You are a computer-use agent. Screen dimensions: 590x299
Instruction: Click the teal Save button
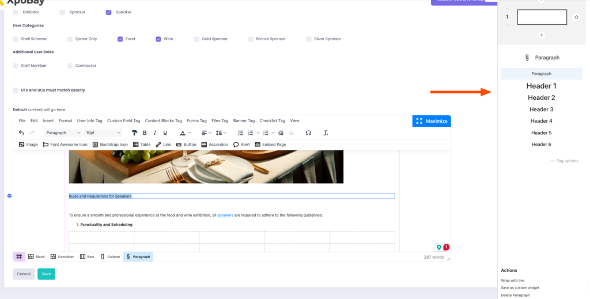(x=46, y=274)
